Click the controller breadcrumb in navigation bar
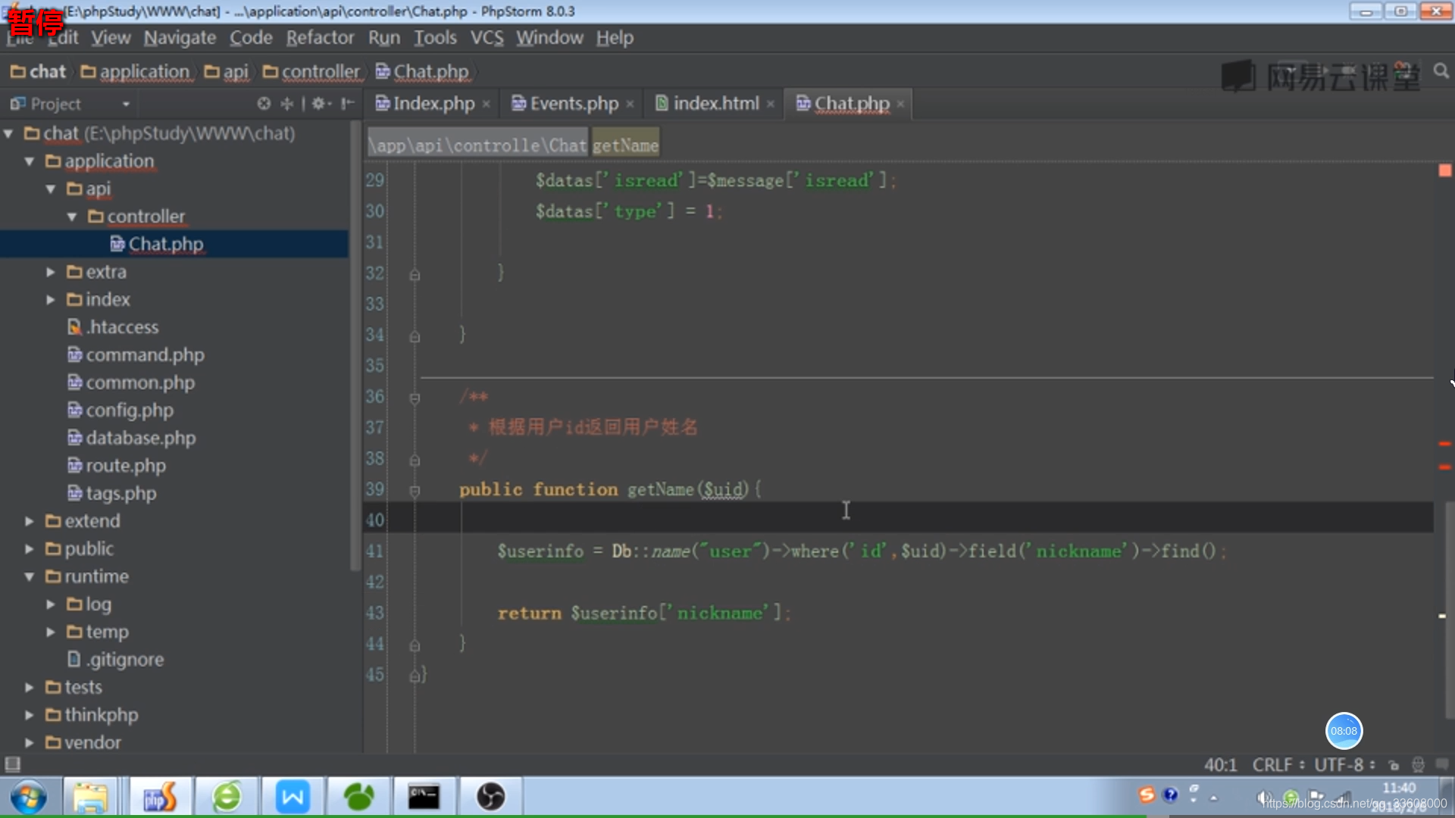Viewport: 1455px width, 818px height. click(311, 72)
